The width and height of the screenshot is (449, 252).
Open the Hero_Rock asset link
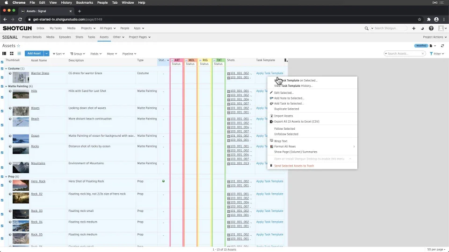pos(38,181)
